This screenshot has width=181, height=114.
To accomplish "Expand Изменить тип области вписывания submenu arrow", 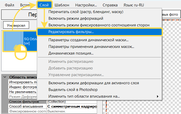I will click(x=157, y=96).
